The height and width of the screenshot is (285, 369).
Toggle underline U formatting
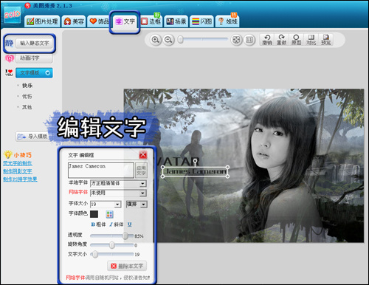[x=129, y=224]
